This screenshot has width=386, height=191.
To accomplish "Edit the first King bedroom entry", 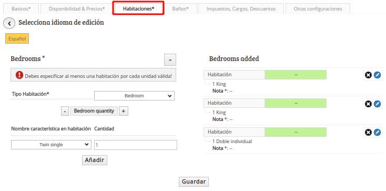I will [377, 75].
